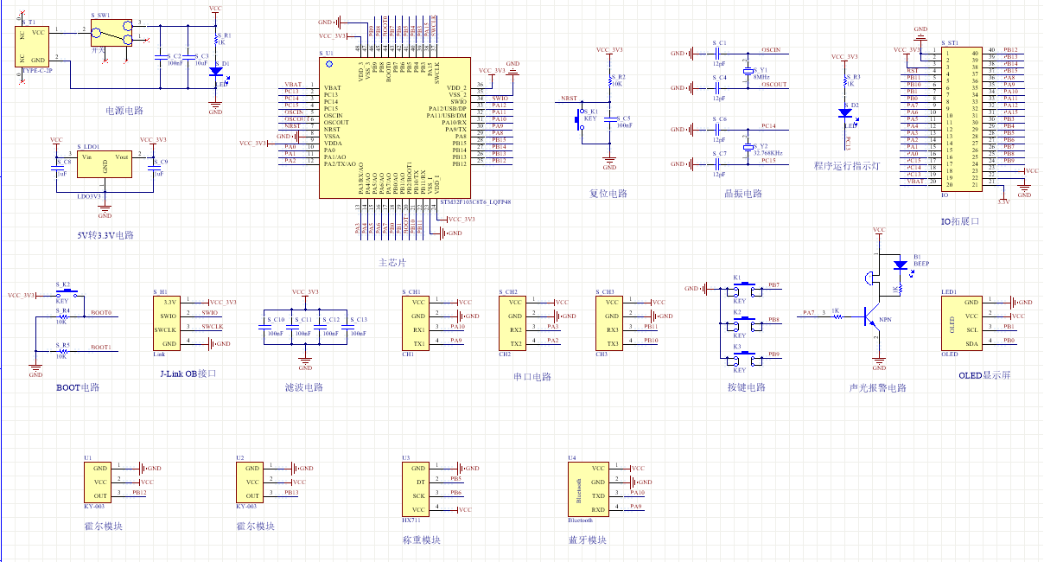This screenshot has height=562, width=1044.
Task: Select resistor S_R4 on BOOT0 line
Action: [x=62, y=316]
